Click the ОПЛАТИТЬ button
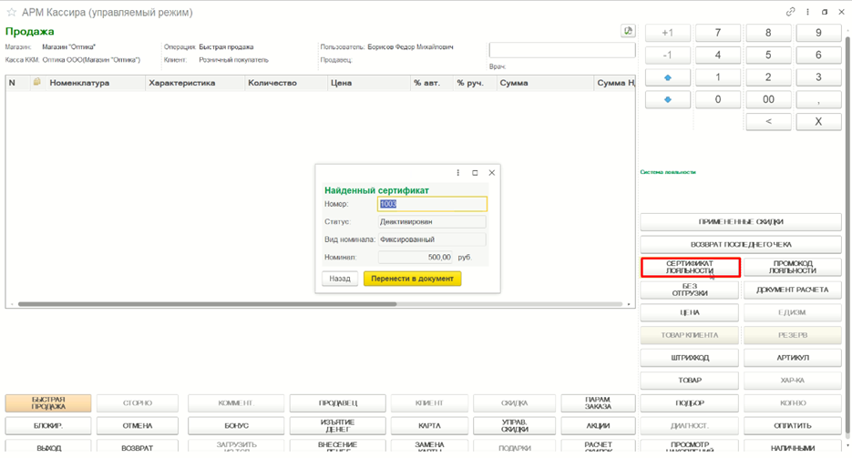The width and height of the screenshot is (852, 458). [792, 426]
